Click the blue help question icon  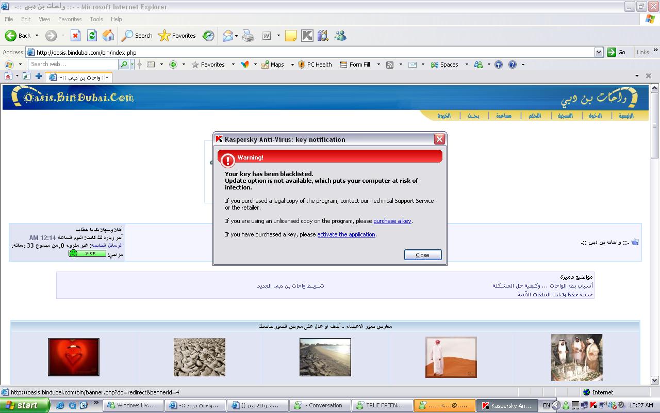point(512,65)
